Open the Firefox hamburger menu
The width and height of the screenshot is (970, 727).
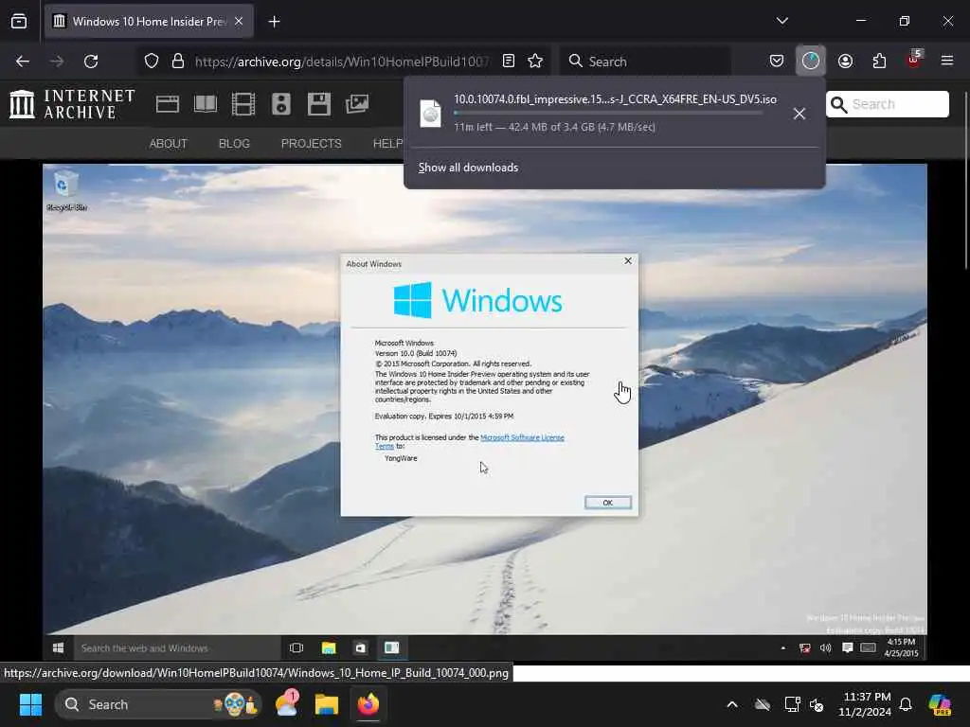click(946, 61)
